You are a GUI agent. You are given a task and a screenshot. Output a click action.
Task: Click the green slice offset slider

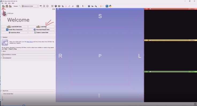point(169,72)
